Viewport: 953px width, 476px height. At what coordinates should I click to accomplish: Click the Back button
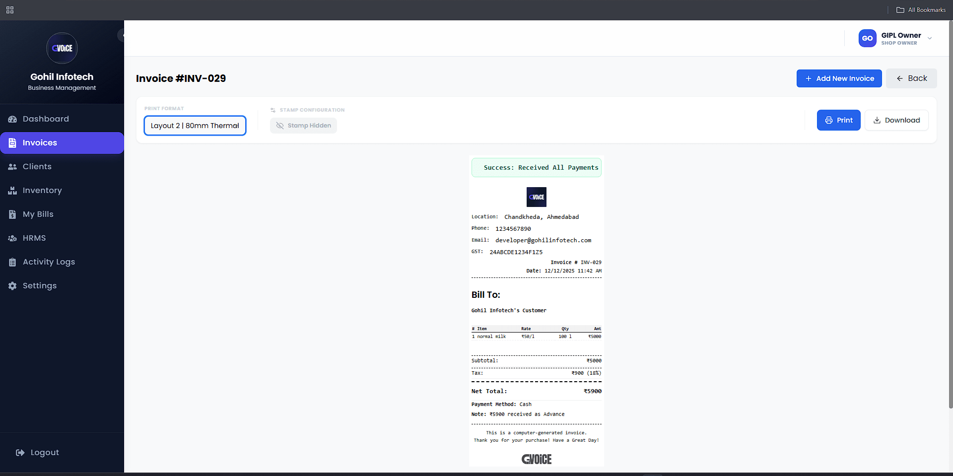click(x=911, y=78)
